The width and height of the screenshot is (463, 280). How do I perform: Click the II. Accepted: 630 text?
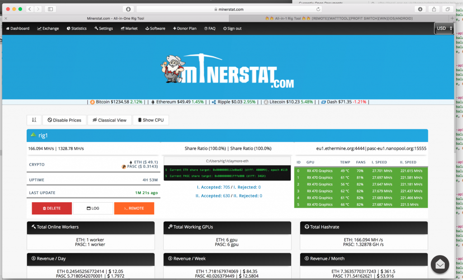click(213, 195)
